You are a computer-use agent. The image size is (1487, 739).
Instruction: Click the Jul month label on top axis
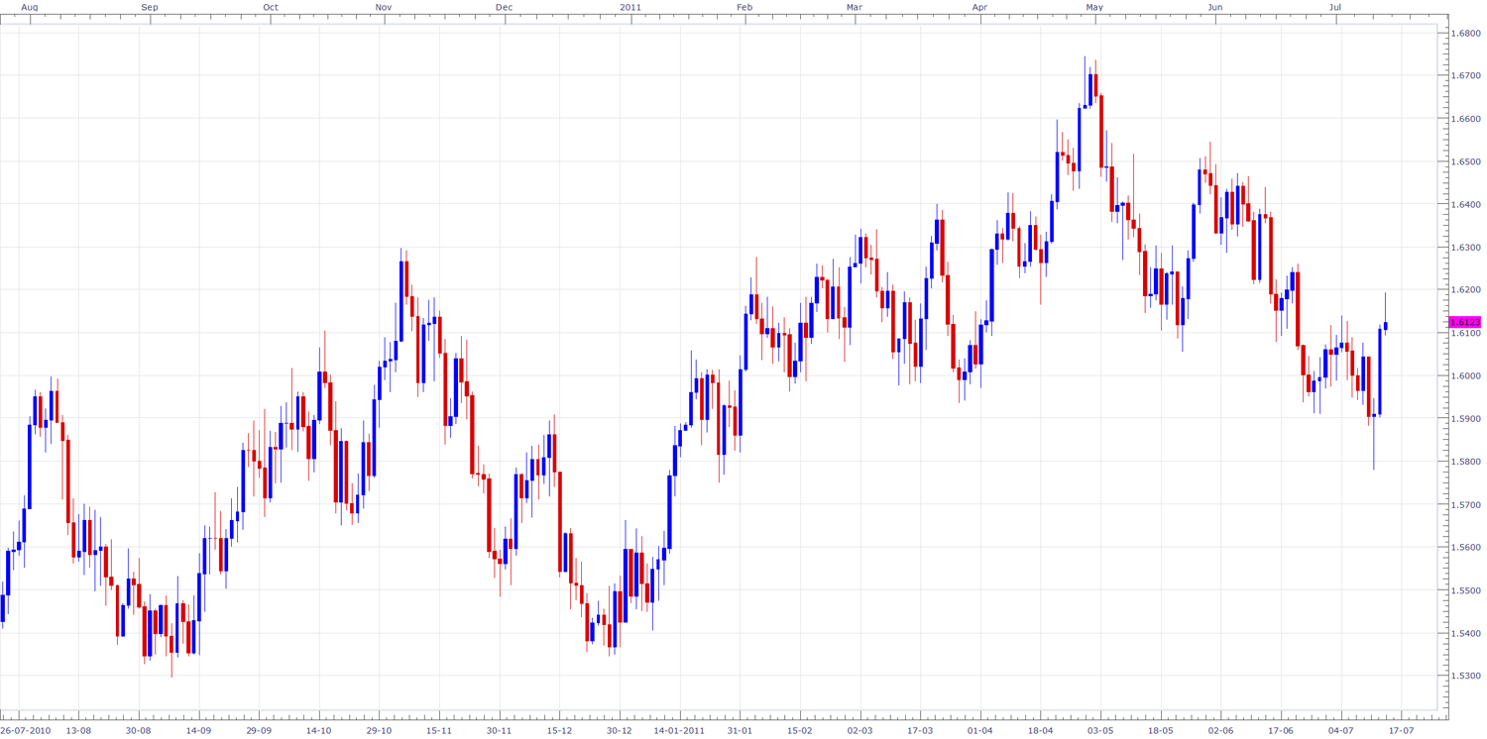coord(1335,7)
